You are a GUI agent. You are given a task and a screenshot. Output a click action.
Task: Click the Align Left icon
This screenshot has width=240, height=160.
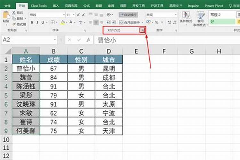(91, 22)
